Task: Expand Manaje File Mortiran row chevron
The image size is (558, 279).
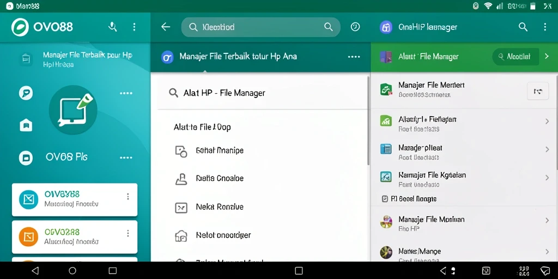Action: 547,221
